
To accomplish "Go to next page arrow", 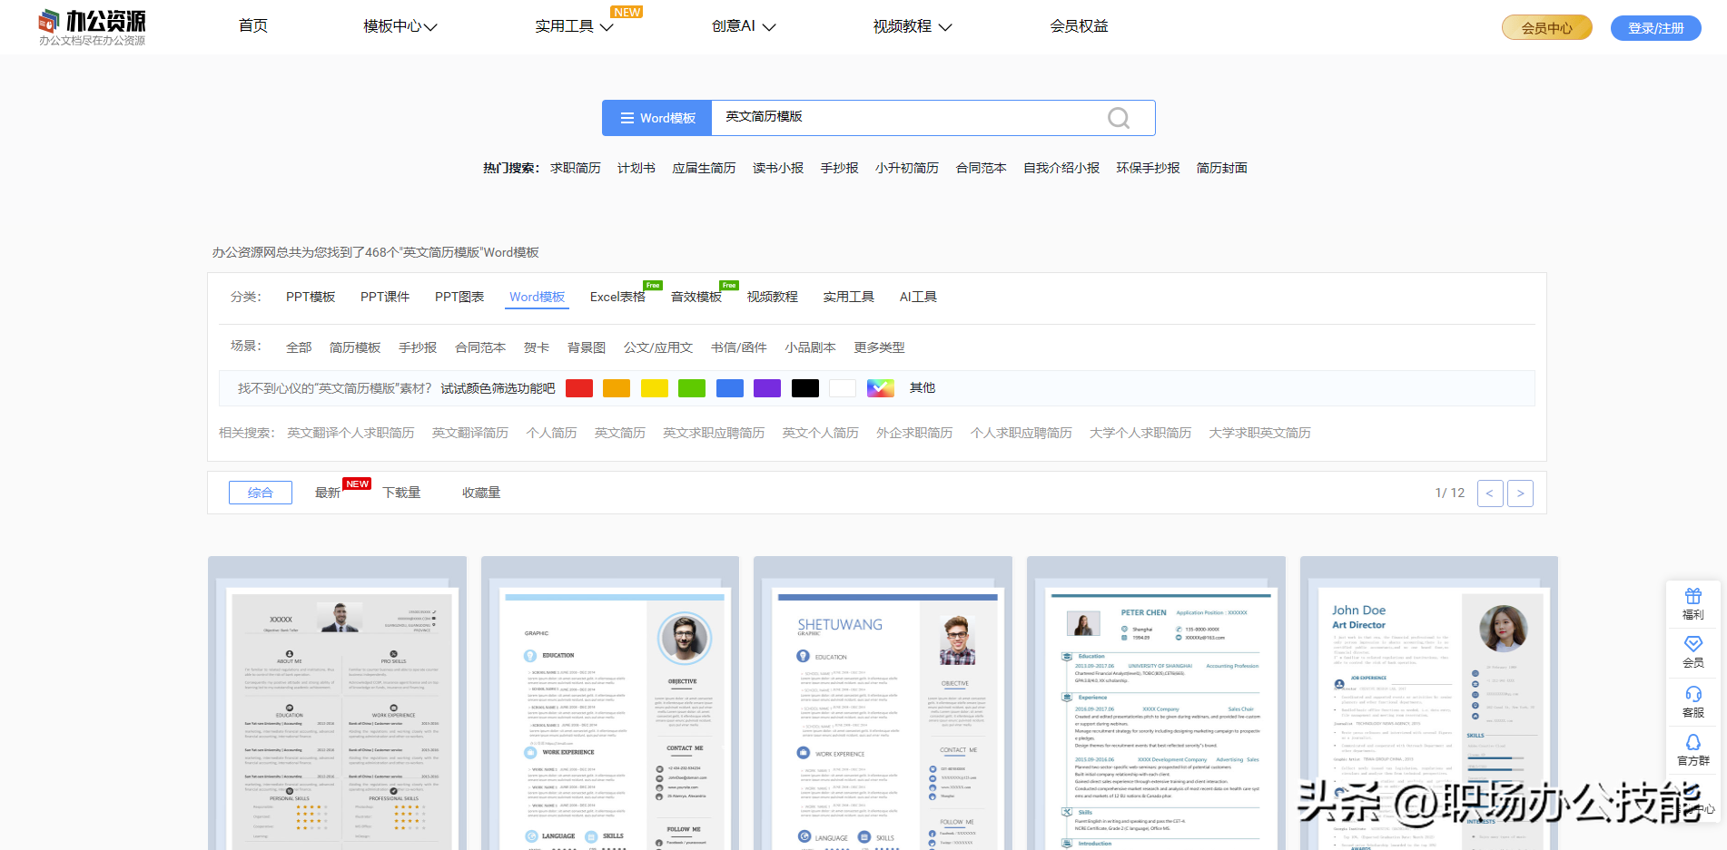I will pyautogui.click(x=1520, y=493).
